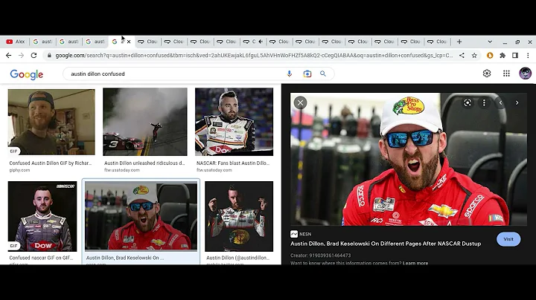This screenshot has width=536, height=300.
Task: Close the image preview panel
Action: (300, 102)
